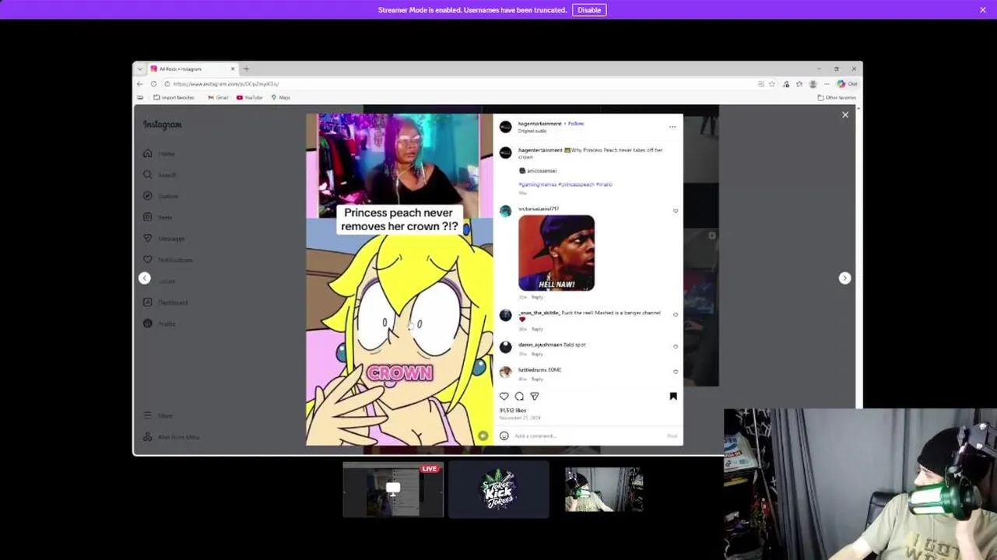Open Import favorites bookmark
This screenshot has height=560, width=997.
click(174, 98)
